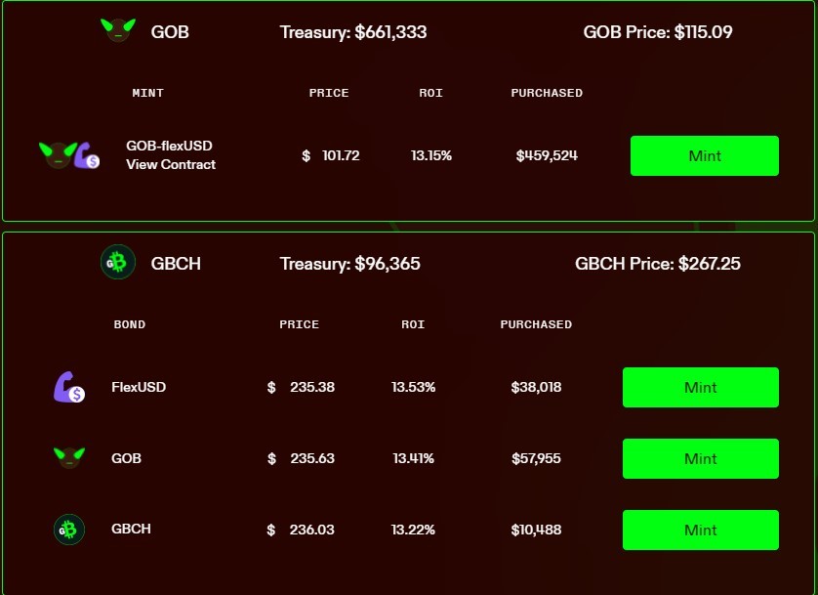Click the FlexUSD bond label
The height and width of the screenshot is (595, 818).
click(x=139, y=387)
